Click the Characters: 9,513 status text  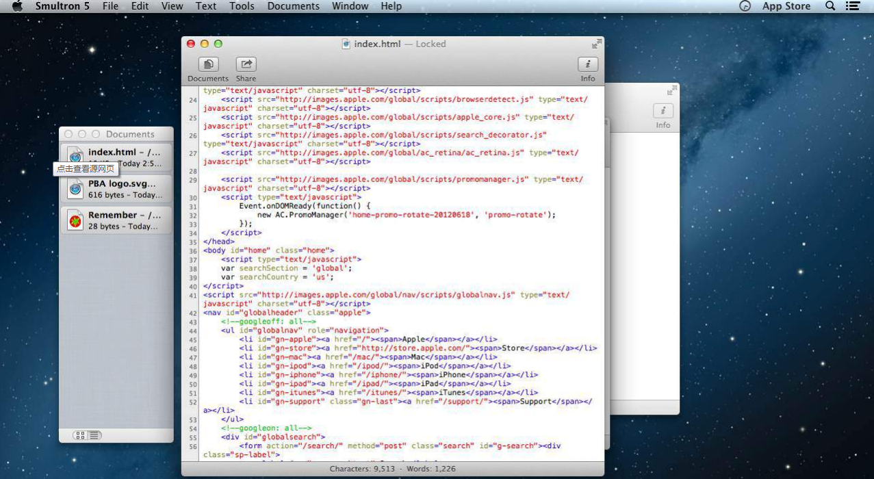point(361,469)
